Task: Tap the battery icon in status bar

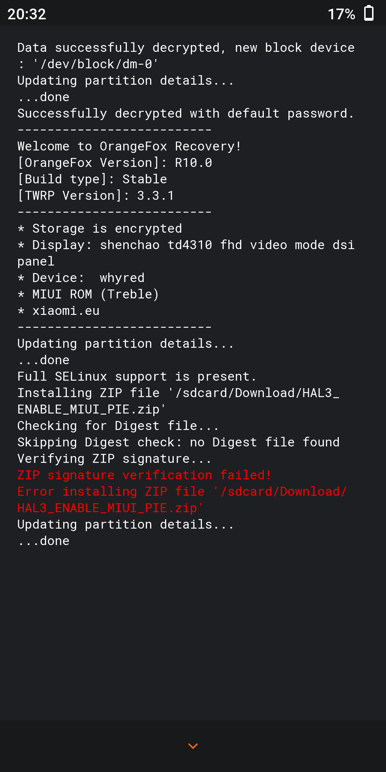Action: click(369, 13)
